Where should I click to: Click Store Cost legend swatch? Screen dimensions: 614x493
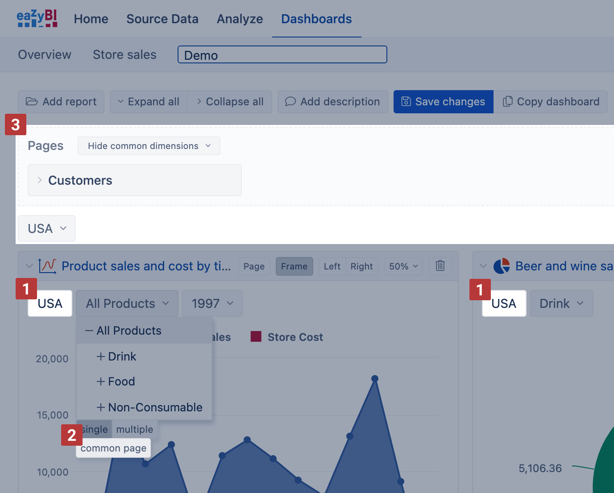coord(256,337)
